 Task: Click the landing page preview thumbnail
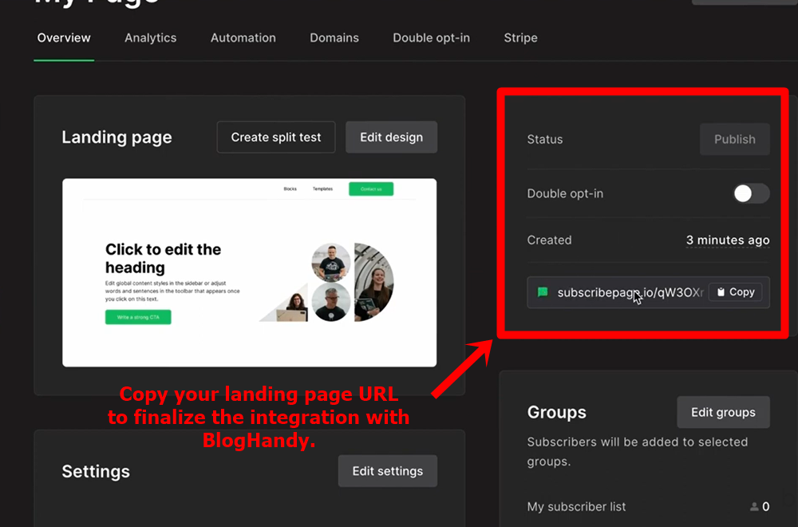click(x=249, y=271)
